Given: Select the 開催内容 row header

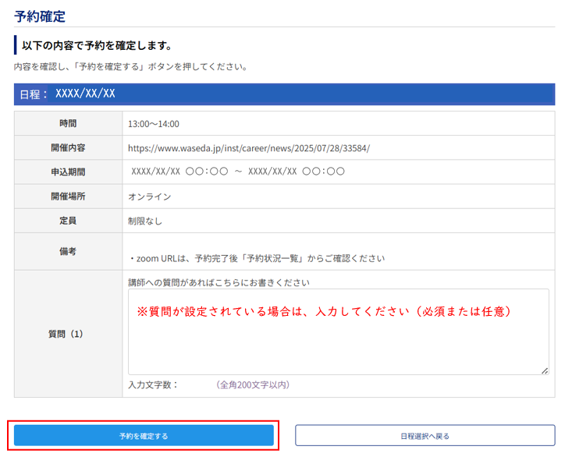Looking at the screenshot, I should pos(68,148).
